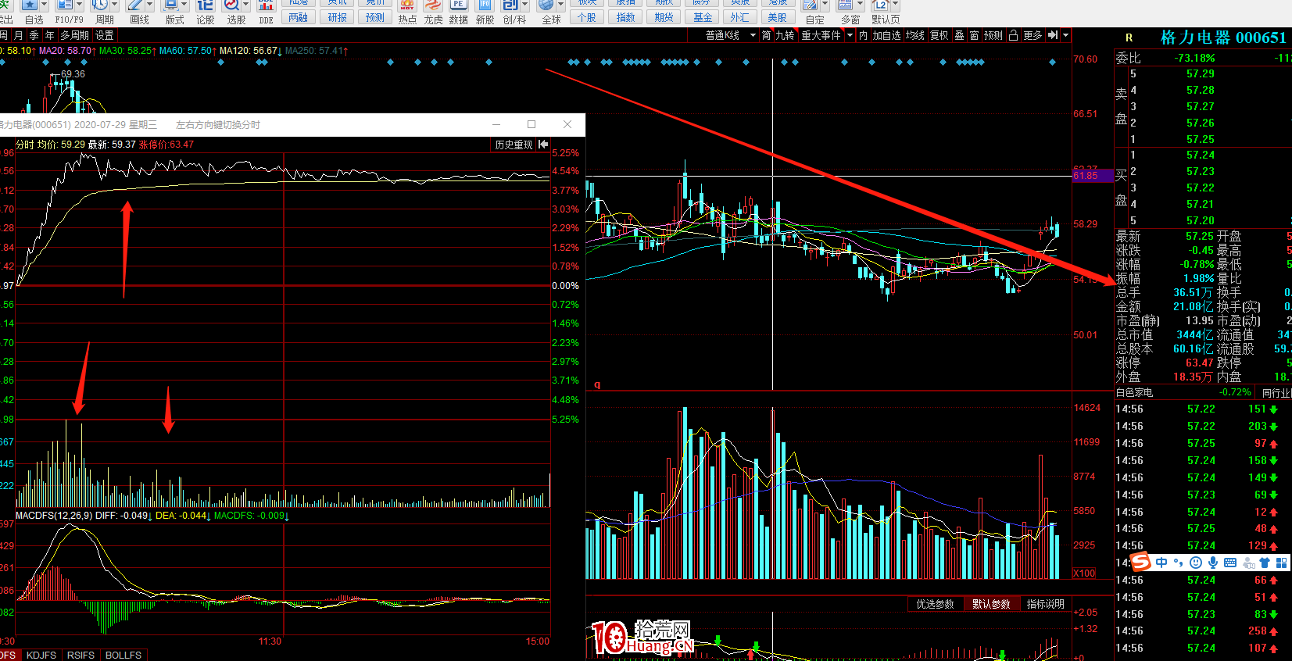
Task: Click the 57.29 sell-5 price level
Action: (1200, 73)
